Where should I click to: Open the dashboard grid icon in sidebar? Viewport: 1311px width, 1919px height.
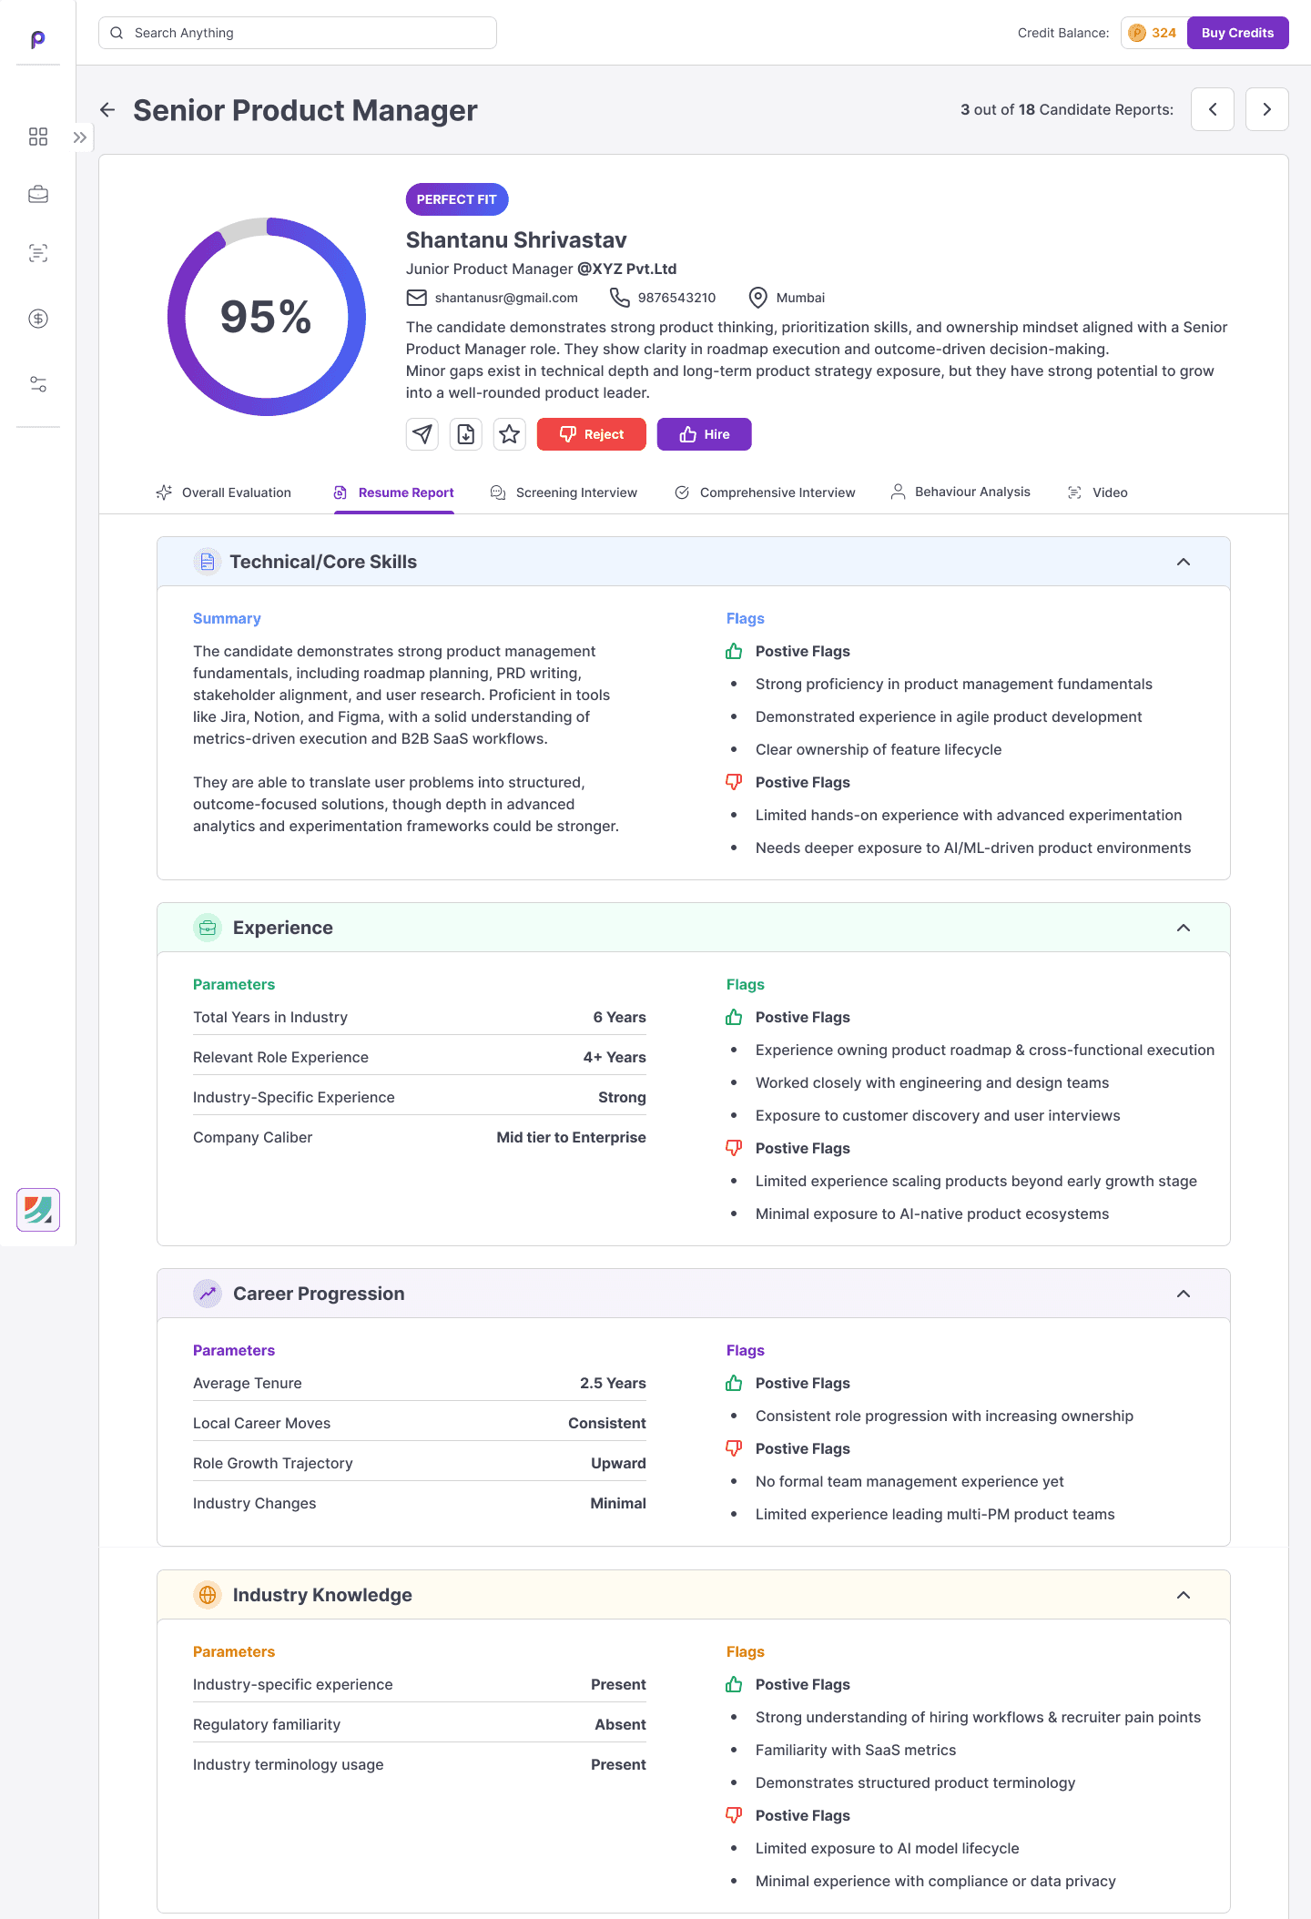[38, 137]
